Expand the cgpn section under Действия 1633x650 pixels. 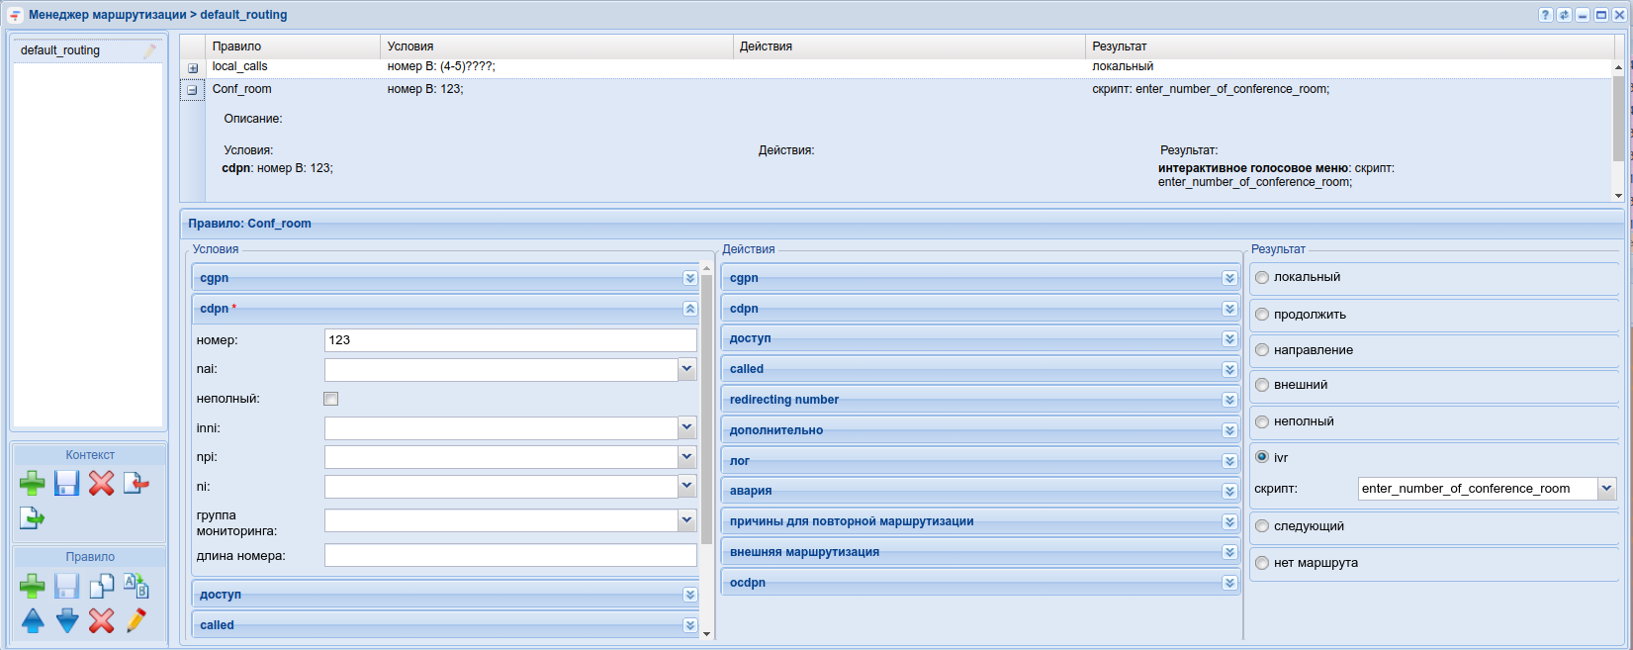(1229, 278)
